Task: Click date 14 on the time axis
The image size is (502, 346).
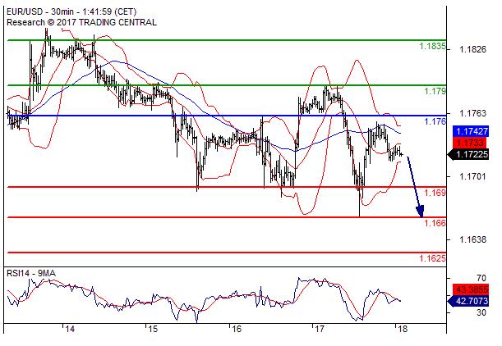Action: point(70,329)
